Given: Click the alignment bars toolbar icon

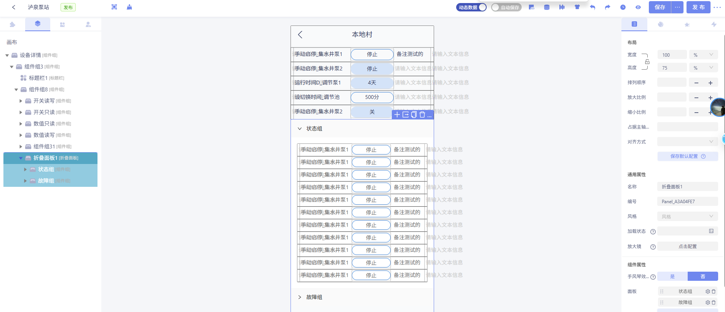Looking at the screenshot, I should click(562, 7).
